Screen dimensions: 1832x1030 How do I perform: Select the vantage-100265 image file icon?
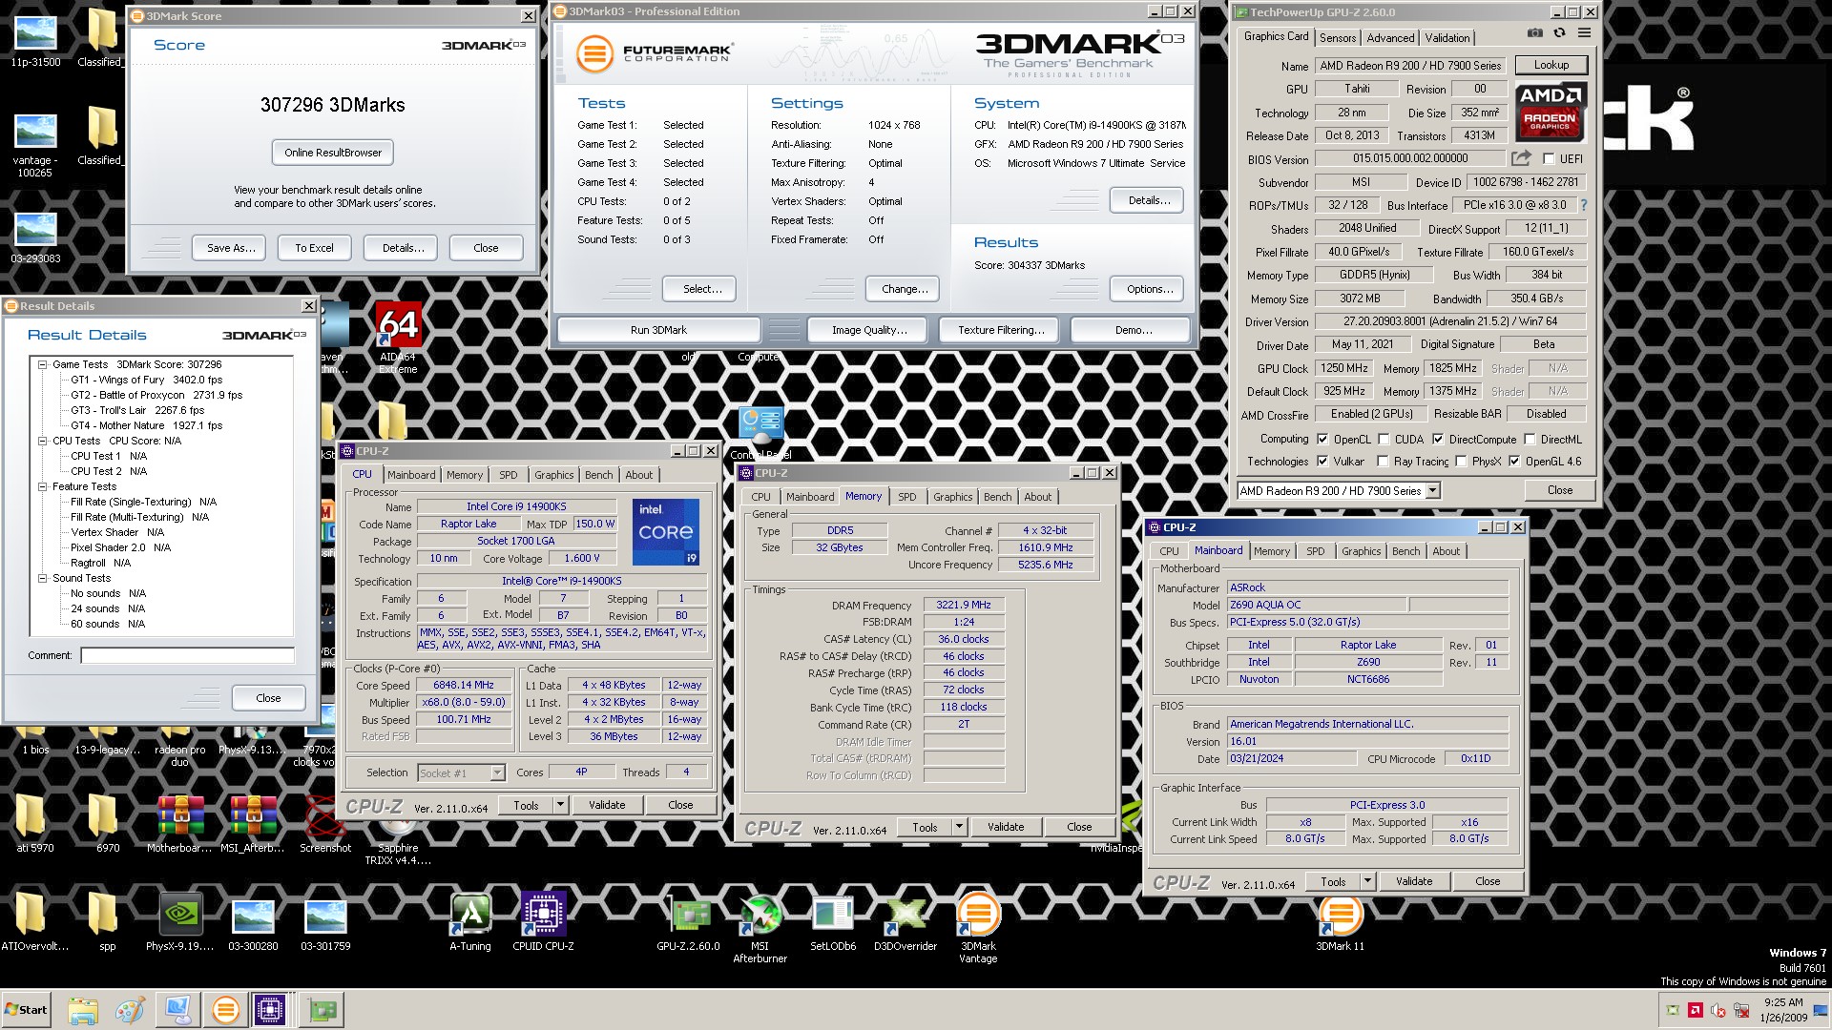pos(35,143)
